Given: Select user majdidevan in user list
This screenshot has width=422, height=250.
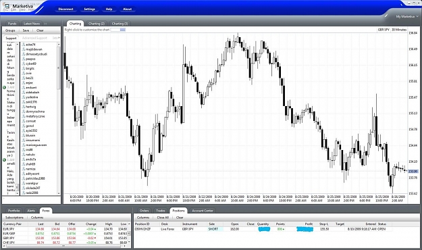Looking at the screenshot, I should [x=34, y=49].
